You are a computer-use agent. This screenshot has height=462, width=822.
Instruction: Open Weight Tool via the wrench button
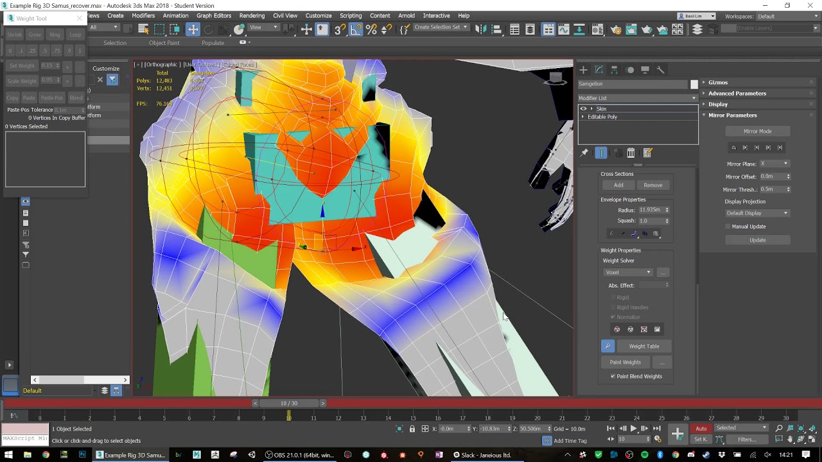pos(608,346)
